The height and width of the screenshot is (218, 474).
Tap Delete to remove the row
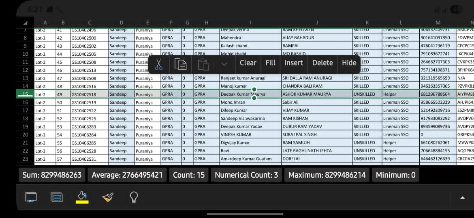[322, 63]
